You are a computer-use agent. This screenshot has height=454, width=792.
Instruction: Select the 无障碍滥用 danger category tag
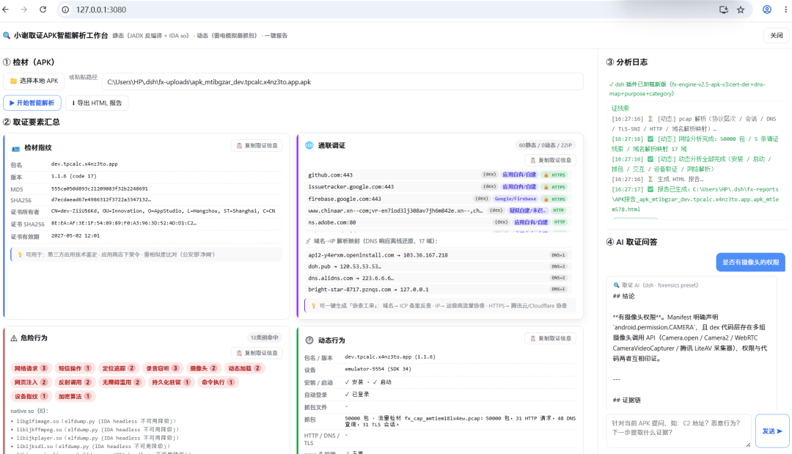[121, 382]
